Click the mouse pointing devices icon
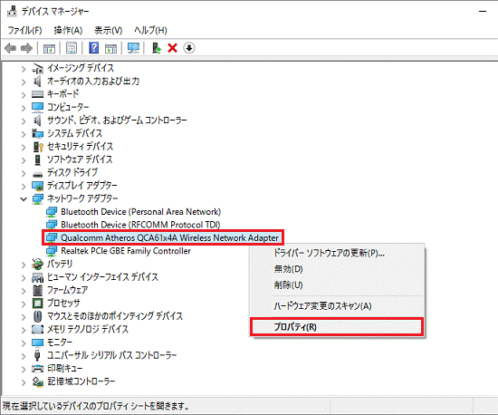The image size is (498, 415). point(37,316)
